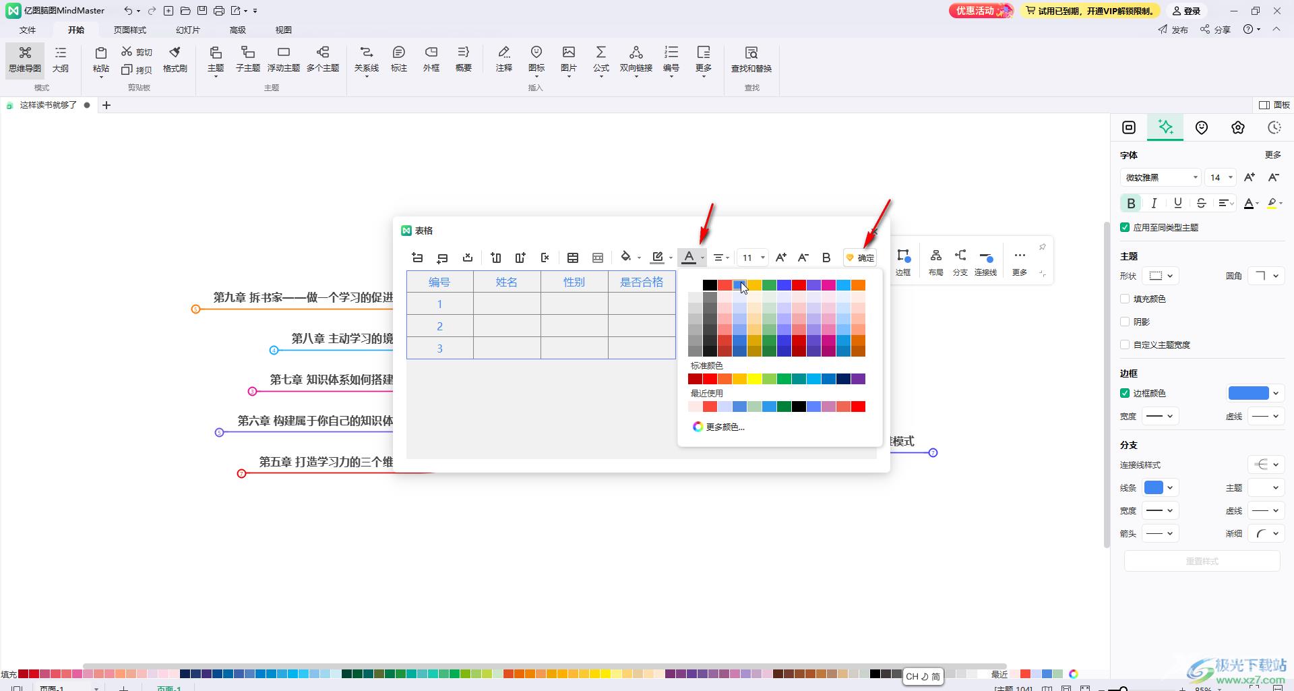The width and height of the screenshot is (1294, 691).
Task: Toggle 应用至同类型主题 checkbox
Action: 1125,227
